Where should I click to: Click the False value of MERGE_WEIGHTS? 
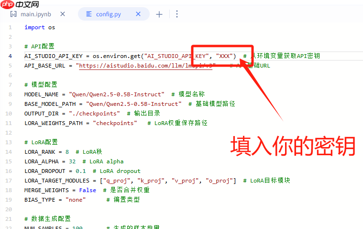(88, 190)
